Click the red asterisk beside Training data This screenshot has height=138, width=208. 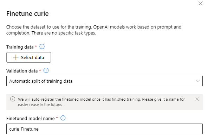coord(36,46)
